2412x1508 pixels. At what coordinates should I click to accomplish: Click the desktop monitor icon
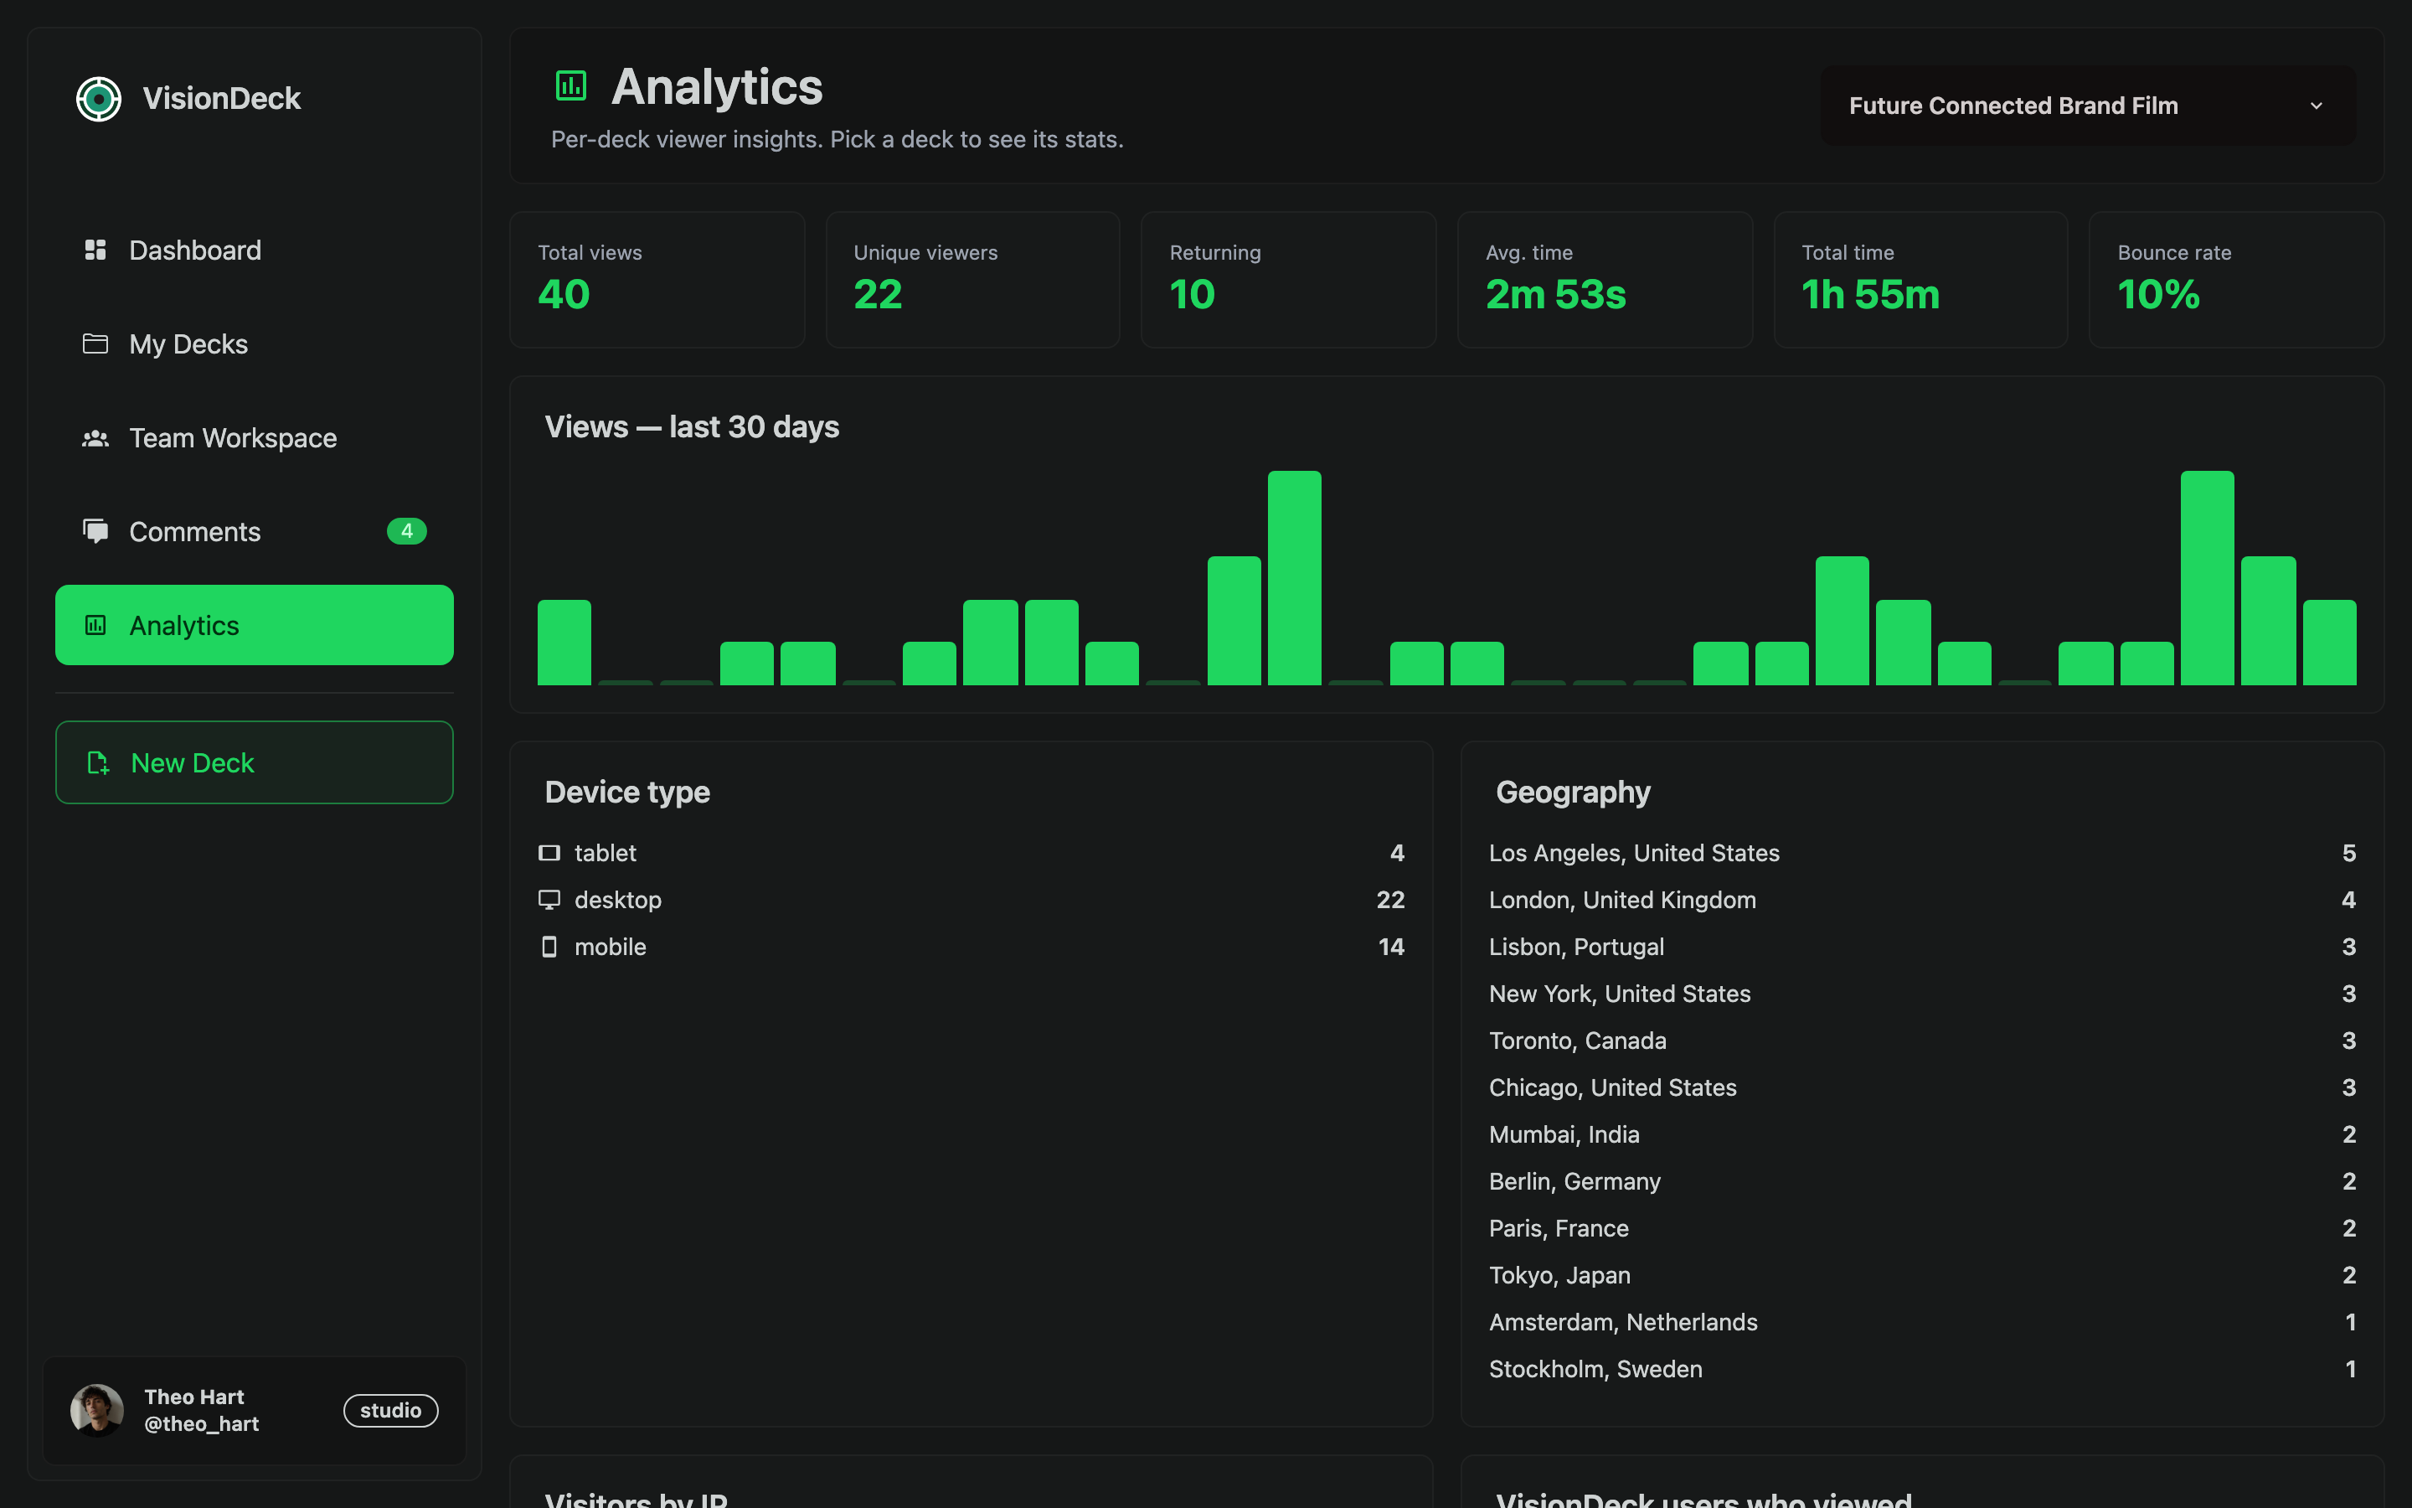tap(549, 900)
